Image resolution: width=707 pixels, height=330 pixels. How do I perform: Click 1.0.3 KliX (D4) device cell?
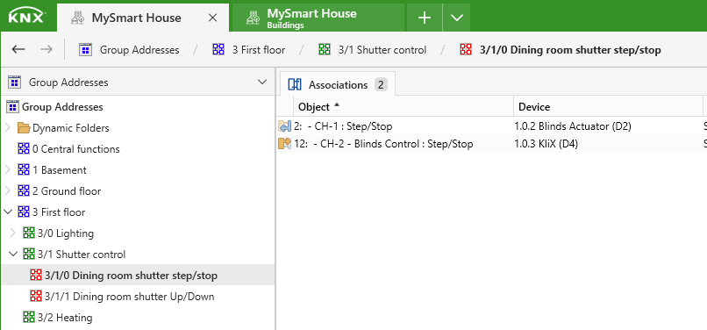tap(546, 144)
